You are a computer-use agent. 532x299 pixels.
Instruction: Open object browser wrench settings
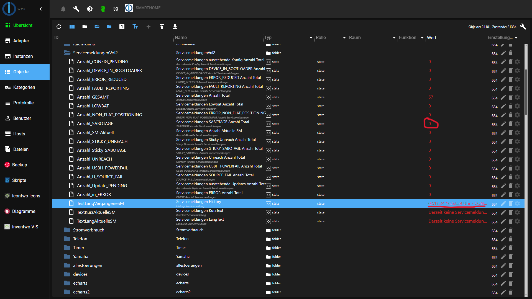[x=523, y=27]
